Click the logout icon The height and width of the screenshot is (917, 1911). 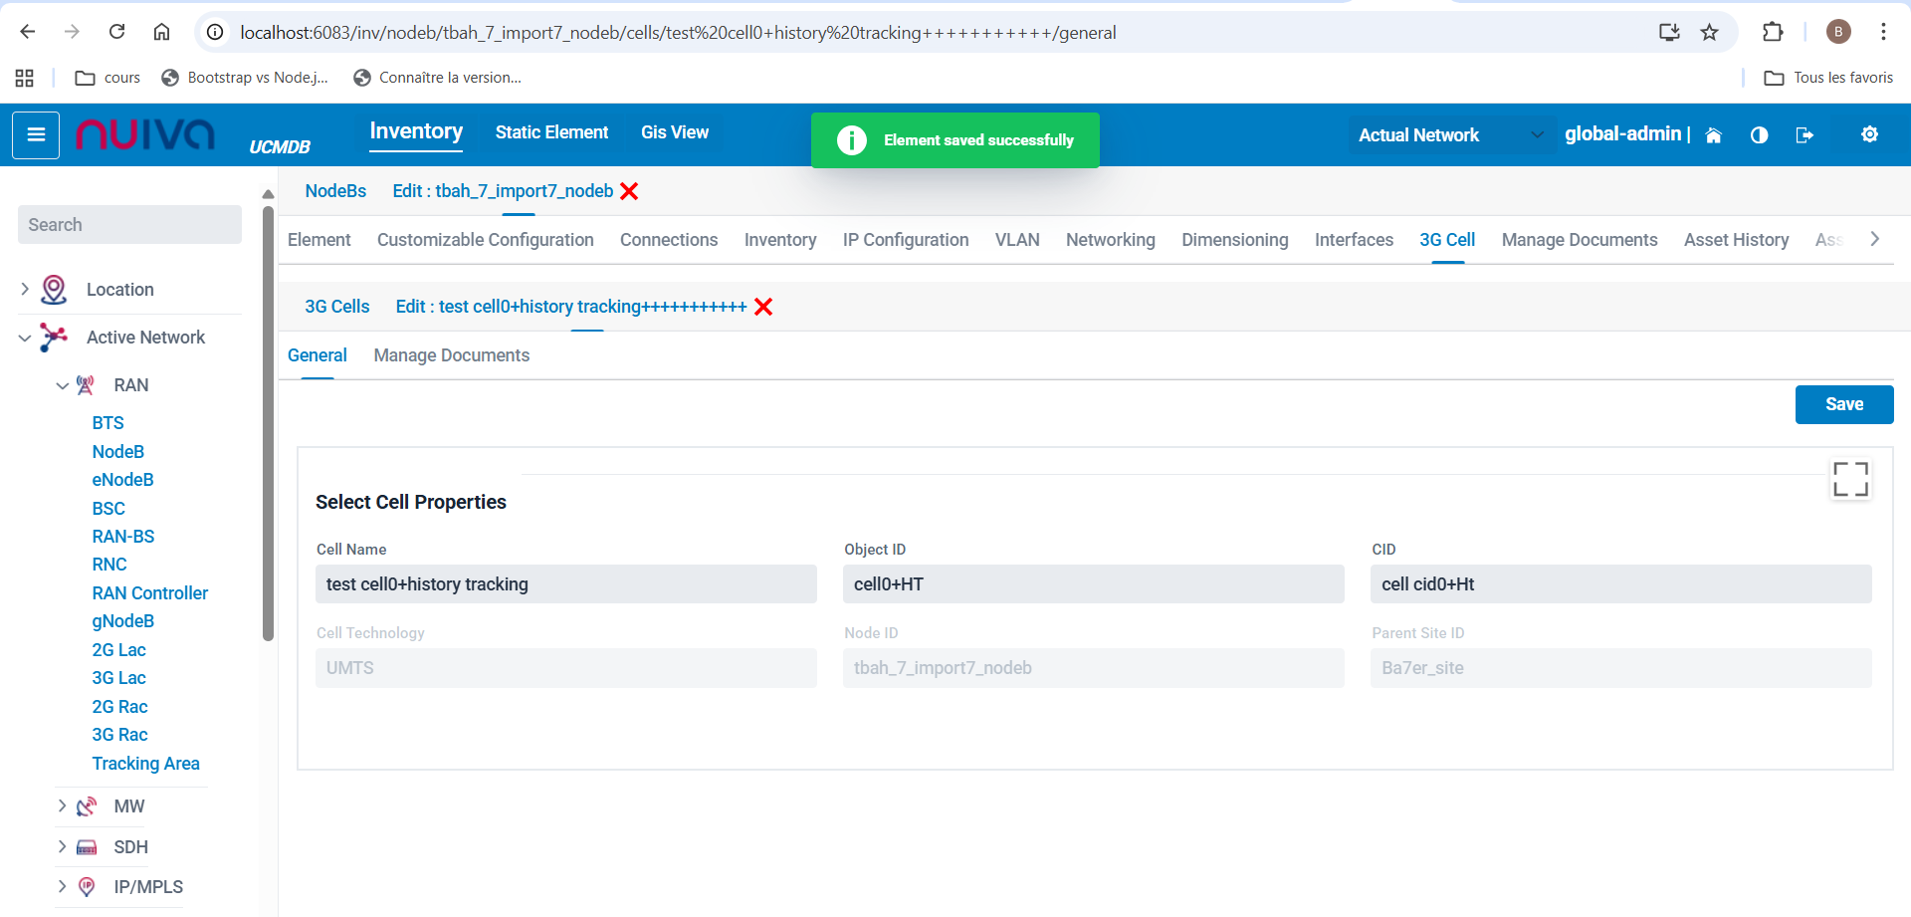coord(1805,135)
